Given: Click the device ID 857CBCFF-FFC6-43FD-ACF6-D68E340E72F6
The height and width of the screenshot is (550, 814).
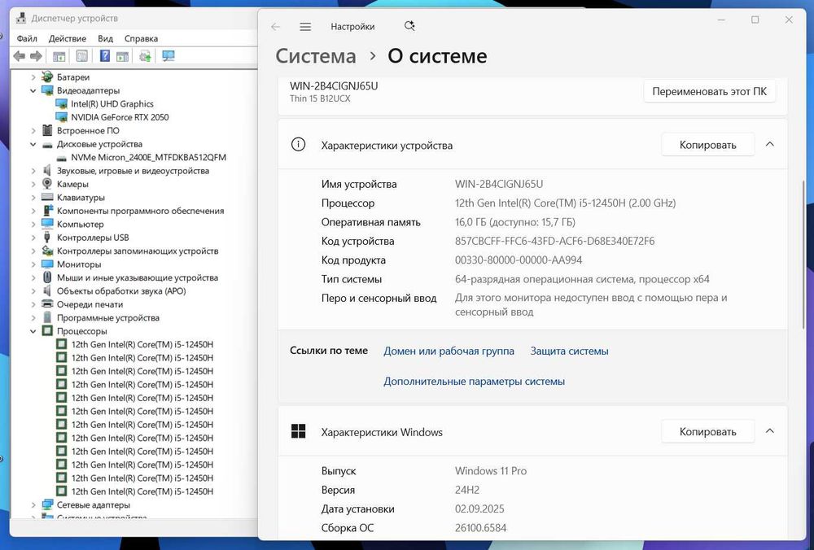Looking at the screenshot, I should pos(555,241).
